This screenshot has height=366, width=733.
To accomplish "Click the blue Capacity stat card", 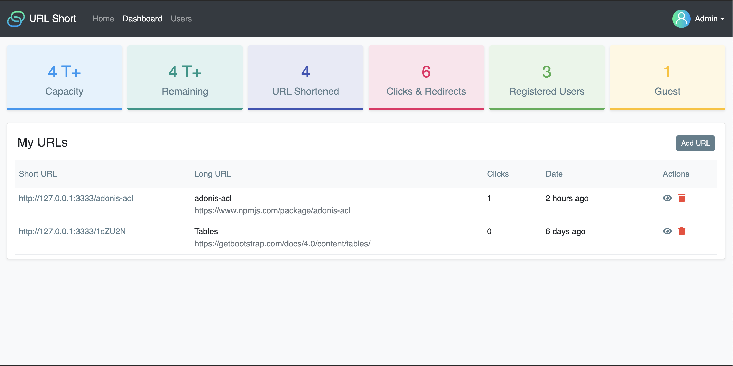I will (64, 78).
